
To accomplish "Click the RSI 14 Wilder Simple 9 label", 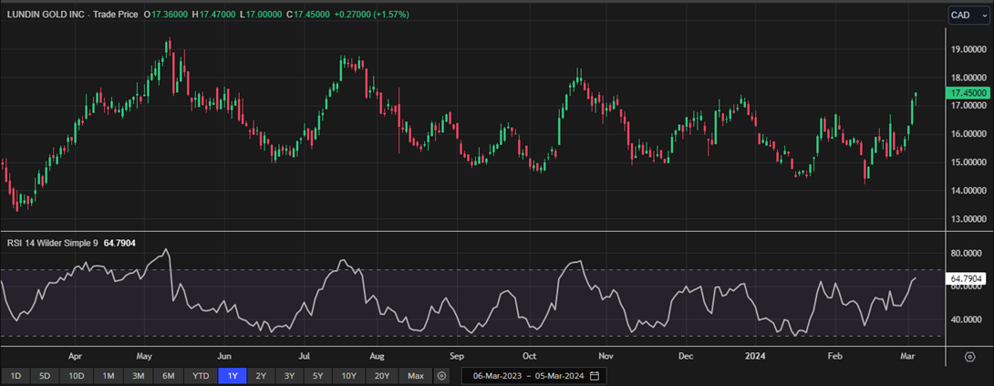I will [x=53, y=243].
